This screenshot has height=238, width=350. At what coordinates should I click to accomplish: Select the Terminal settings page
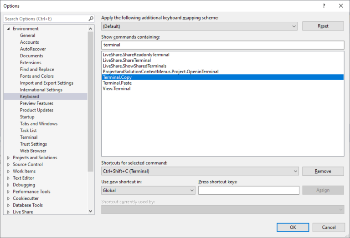coord(29,137)
